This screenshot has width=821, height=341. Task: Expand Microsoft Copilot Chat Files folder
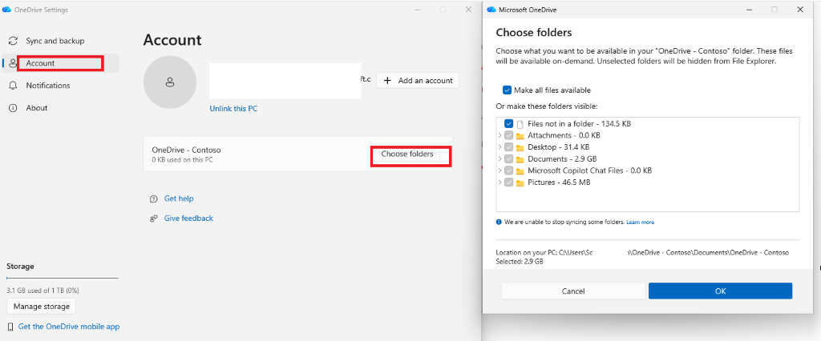(x=499, y=170)
